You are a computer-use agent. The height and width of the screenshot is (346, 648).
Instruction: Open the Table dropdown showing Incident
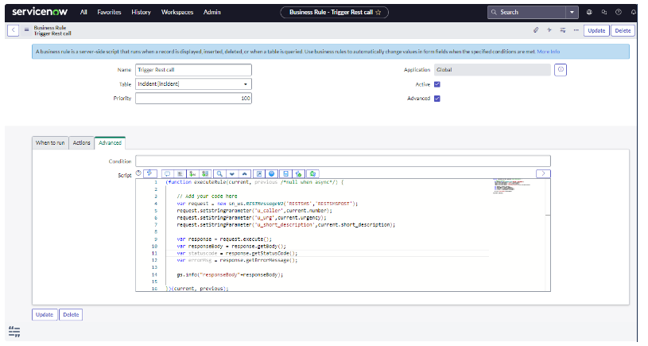(x=193, y=84)
